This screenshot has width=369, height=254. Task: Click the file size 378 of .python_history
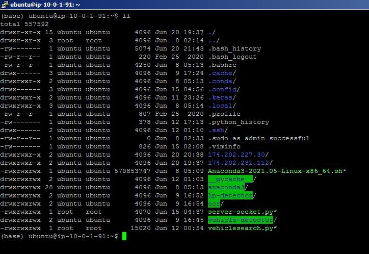[x=145, y=122]
